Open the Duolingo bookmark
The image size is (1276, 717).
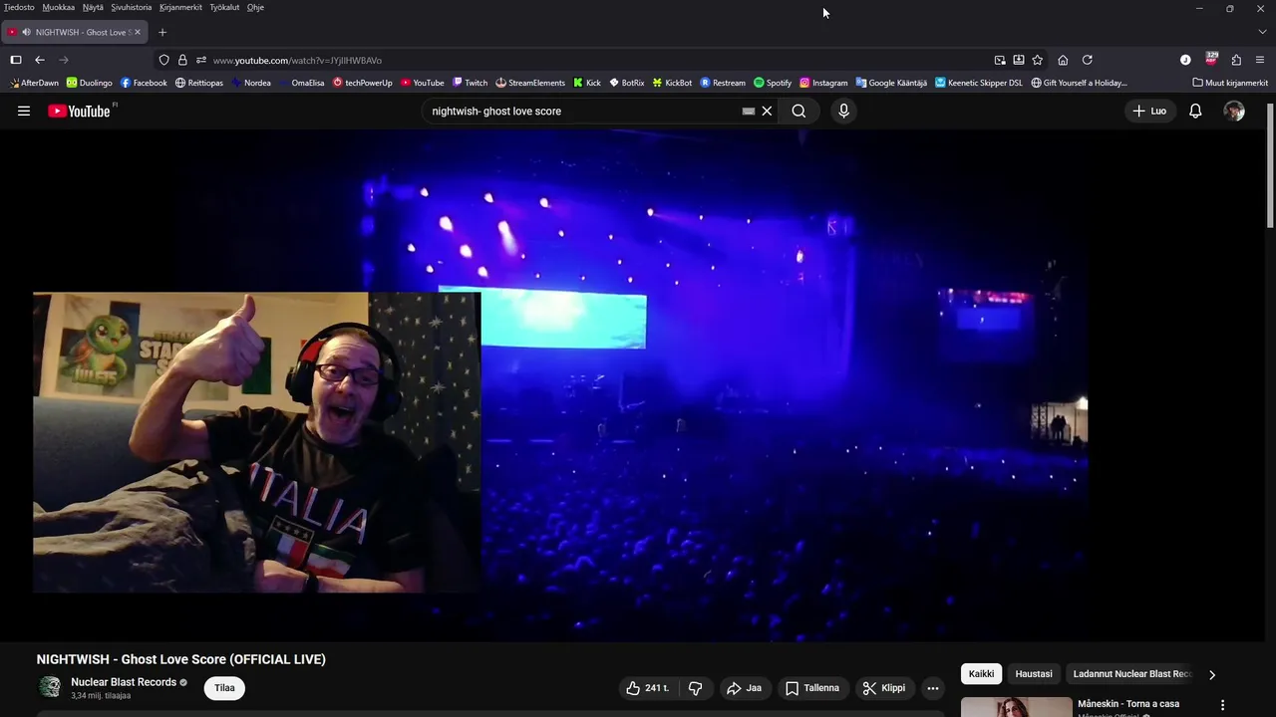(x=89, y=83)
